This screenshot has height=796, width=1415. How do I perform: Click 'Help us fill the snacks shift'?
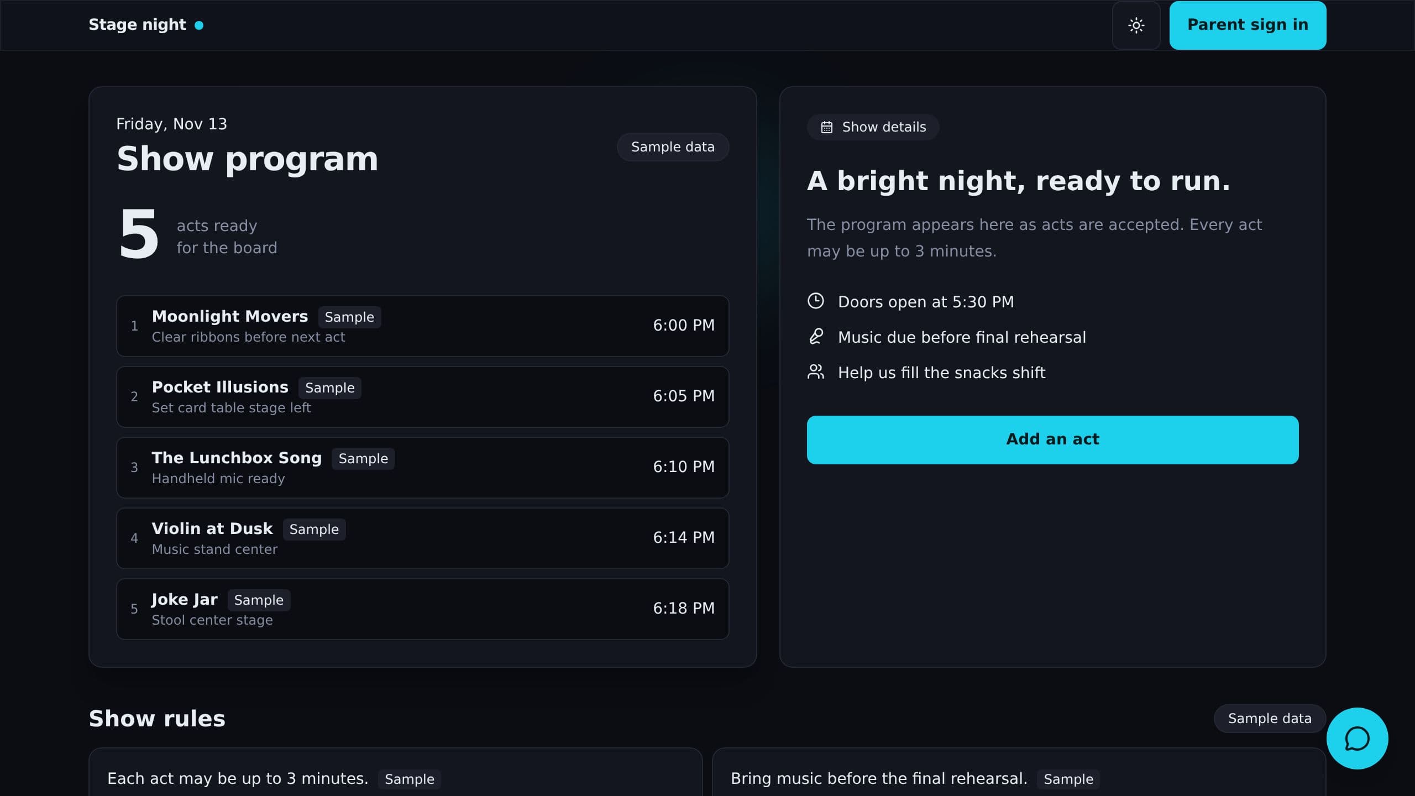(x=941, y=373)
